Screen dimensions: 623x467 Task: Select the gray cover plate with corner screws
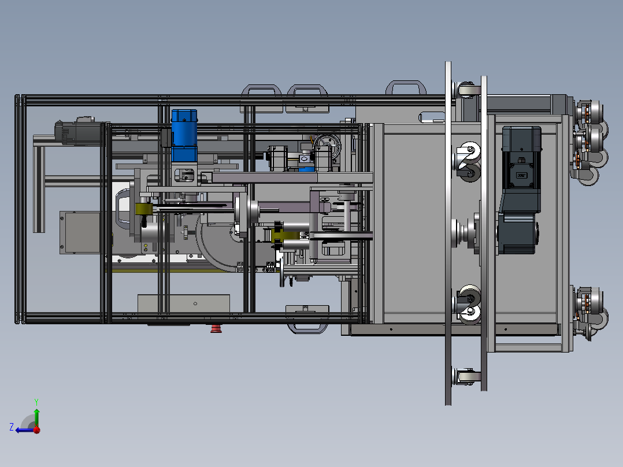click(x=80, y=232)
